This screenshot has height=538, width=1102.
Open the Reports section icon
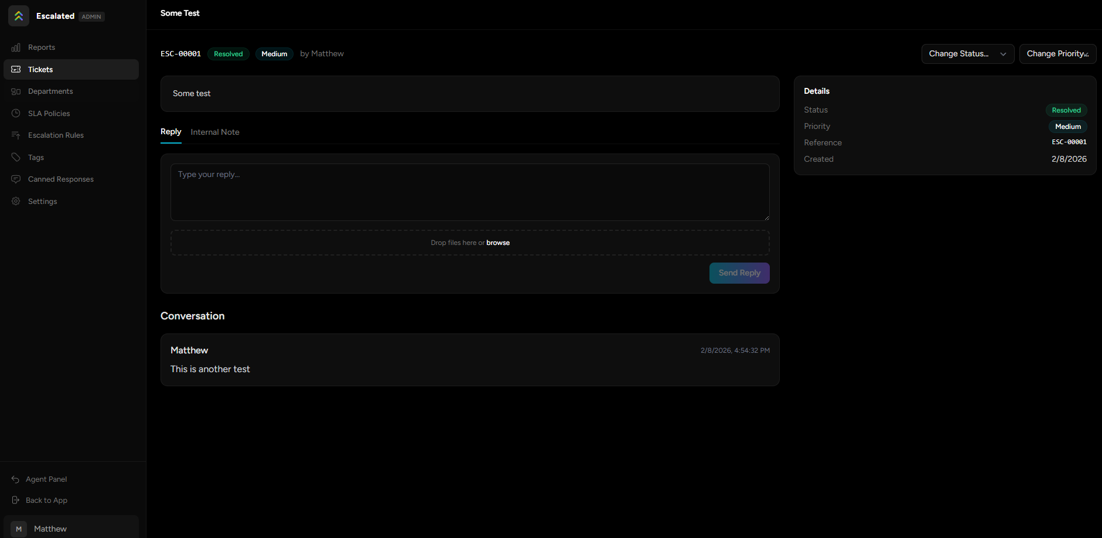(x=16, y=47)
